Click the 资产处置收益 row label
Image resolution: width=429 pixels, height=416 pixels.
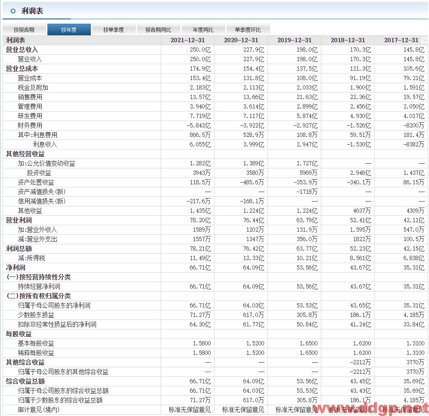tap(36, 183)
